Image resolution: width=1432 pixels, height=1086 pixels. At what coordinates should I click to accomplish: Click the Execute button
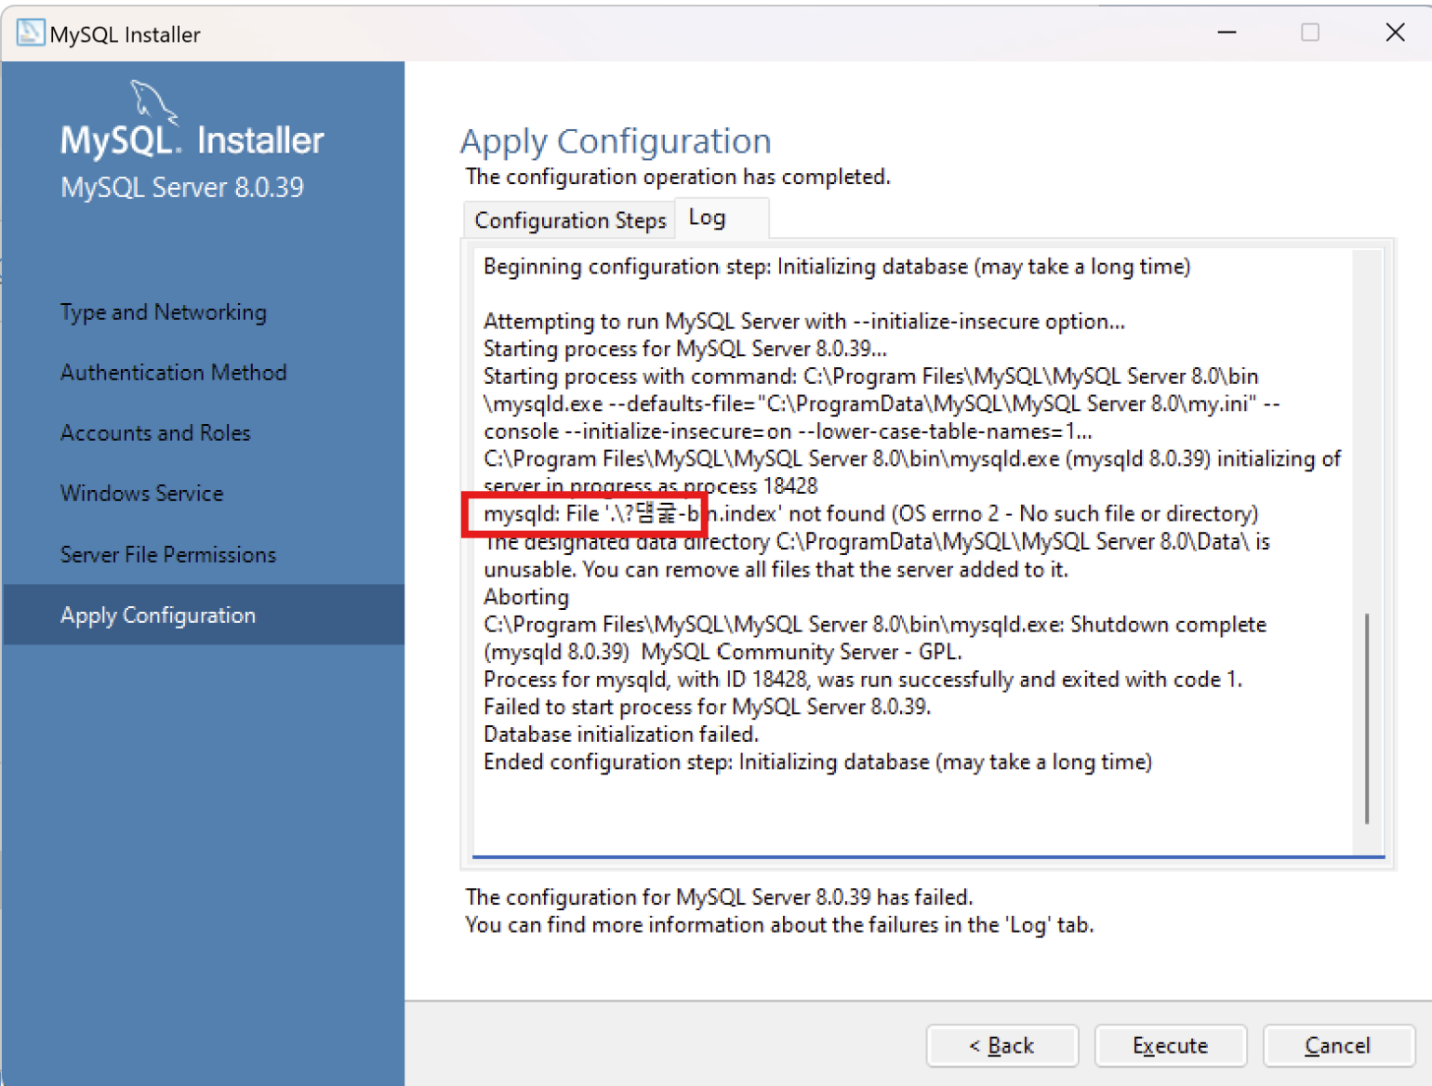1171,1046
